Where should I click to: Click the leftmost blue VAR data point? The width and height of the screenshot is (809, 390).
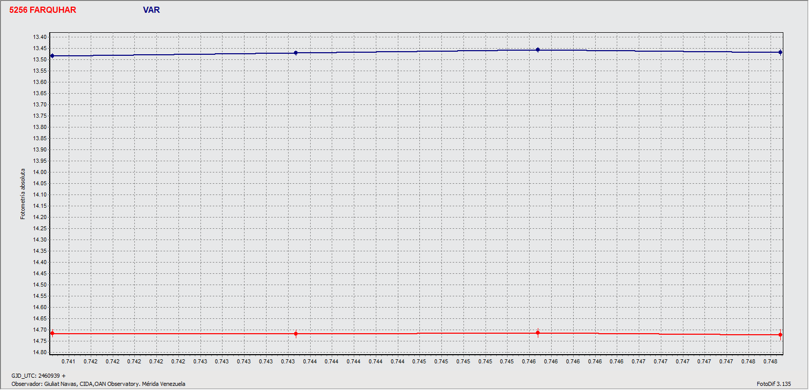tap(52, 56)
